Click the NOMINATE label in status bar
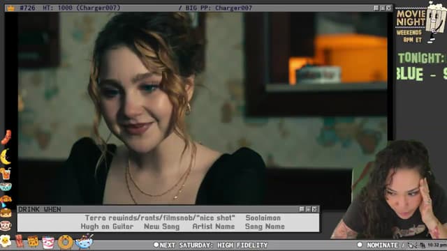447x251 pixels. point(383,245)
